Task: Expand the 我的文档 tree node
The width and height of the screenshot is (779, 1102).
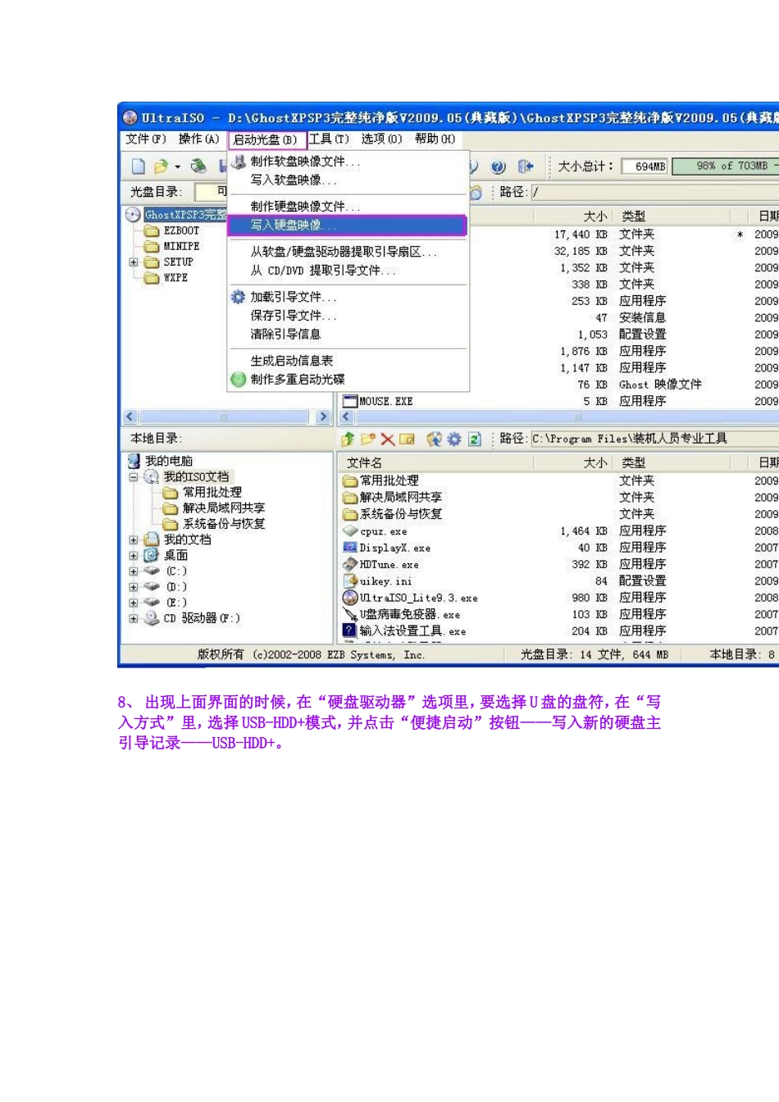Action: coord(134,540)
